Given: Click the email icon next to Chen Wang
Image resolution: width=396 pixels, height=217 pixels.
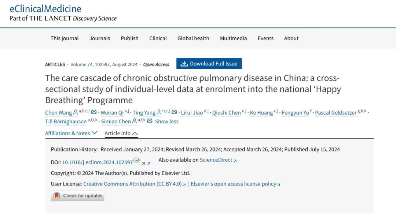Looking at the screenshot, I should [x=94, y=112].
